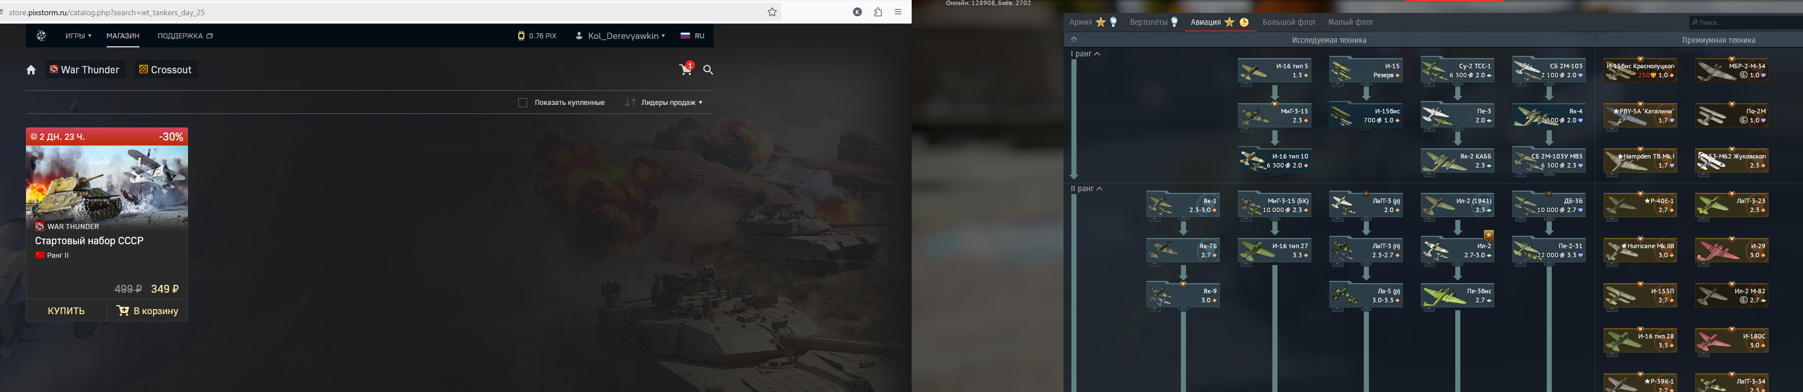Add pack with В корзину button
Screen dimensions: 1803x392
tap(148, 311)
